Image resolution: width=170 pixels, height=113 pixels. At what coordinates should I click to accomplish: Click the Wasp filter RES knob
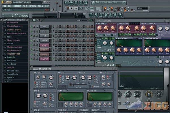click(x=106, y=28)
